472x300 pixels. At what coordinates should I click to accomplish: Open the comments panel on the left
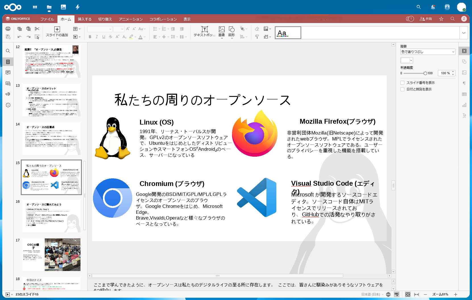(x=8, y=73)
